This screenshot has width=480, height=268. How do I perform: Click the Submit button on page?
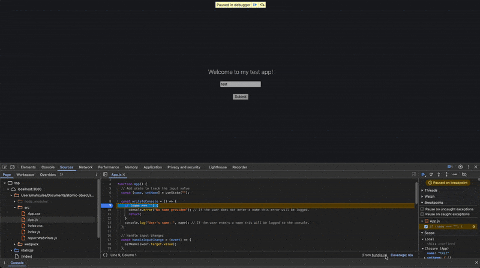pyautogui.click(x=241, y=97)
